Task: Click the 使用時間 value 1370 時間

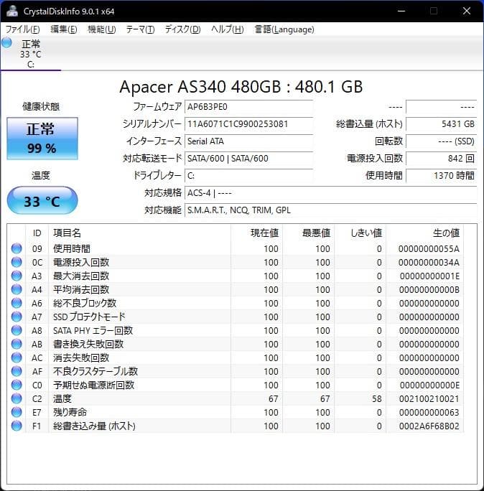Action: (x=442, y=176)
